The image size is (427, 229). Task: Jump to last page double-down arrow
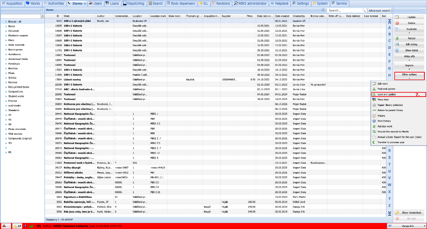pyautogui.click(x=389, y=213)
